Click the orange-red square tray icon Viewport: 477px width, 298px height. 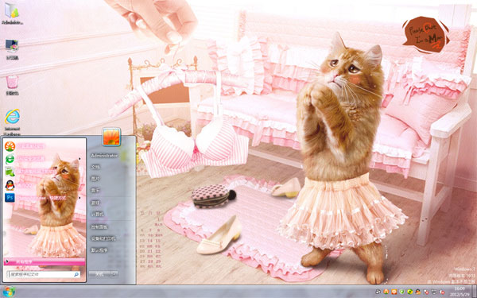394,292
